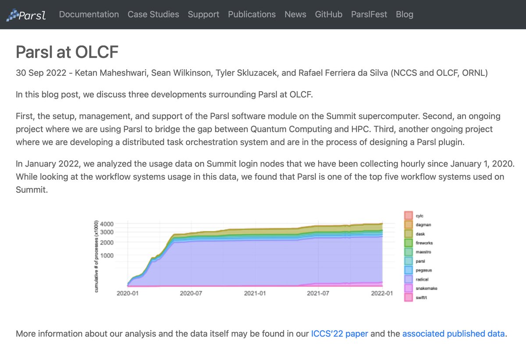Open the News section

pos(295,14)
